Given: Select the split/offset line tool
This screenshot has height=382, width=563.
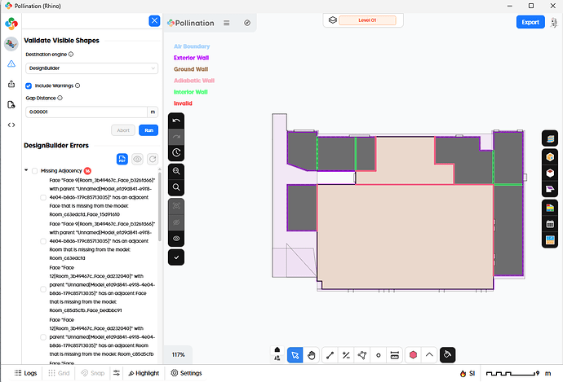Looking at the screenshot, I should pos(346,355).
